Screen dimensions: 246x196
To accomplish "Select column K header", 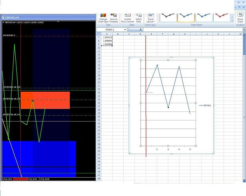I will coord(218,34).
